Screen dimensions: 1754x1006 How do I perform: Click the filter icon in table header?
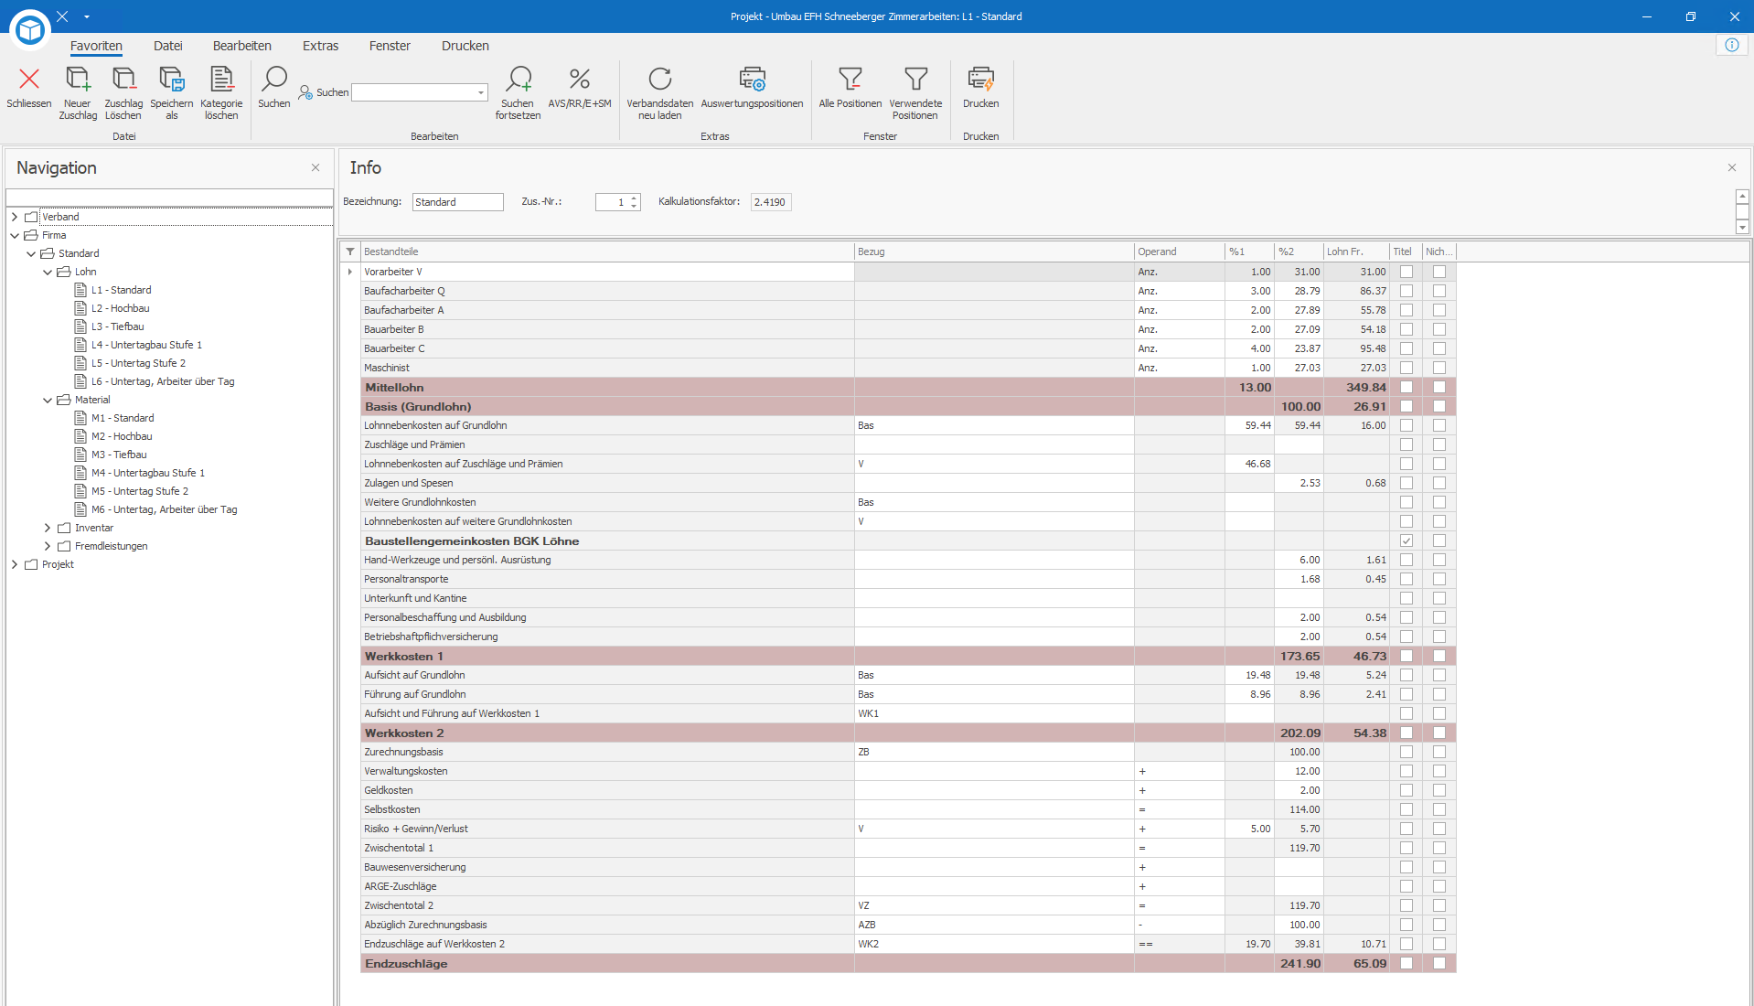click(x=350, y=251)
